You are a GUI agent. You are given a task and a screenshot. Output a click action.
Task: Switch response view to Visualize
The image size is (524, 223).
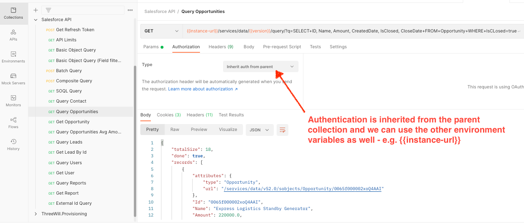point(228,129)
